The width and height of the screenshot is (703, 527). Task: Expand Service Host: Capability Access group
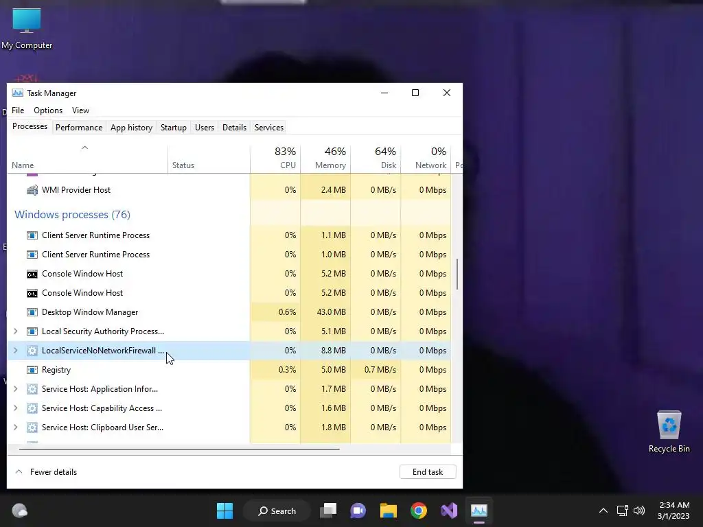click(x=16, y=409)
